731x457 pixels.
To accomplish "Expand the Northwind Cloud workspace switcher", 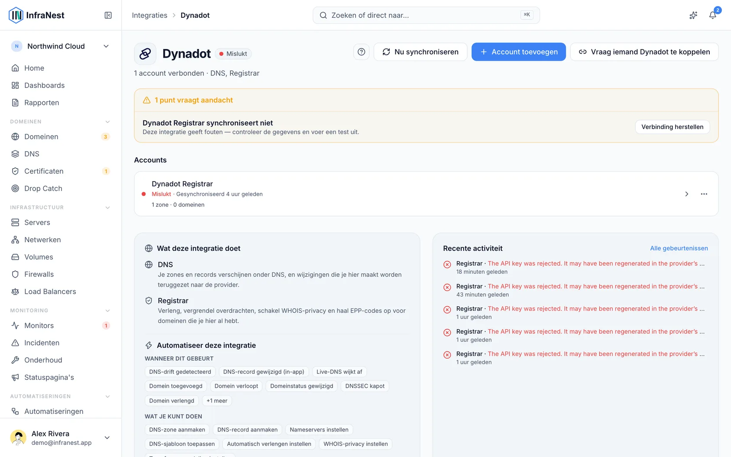I will point(61,46).
